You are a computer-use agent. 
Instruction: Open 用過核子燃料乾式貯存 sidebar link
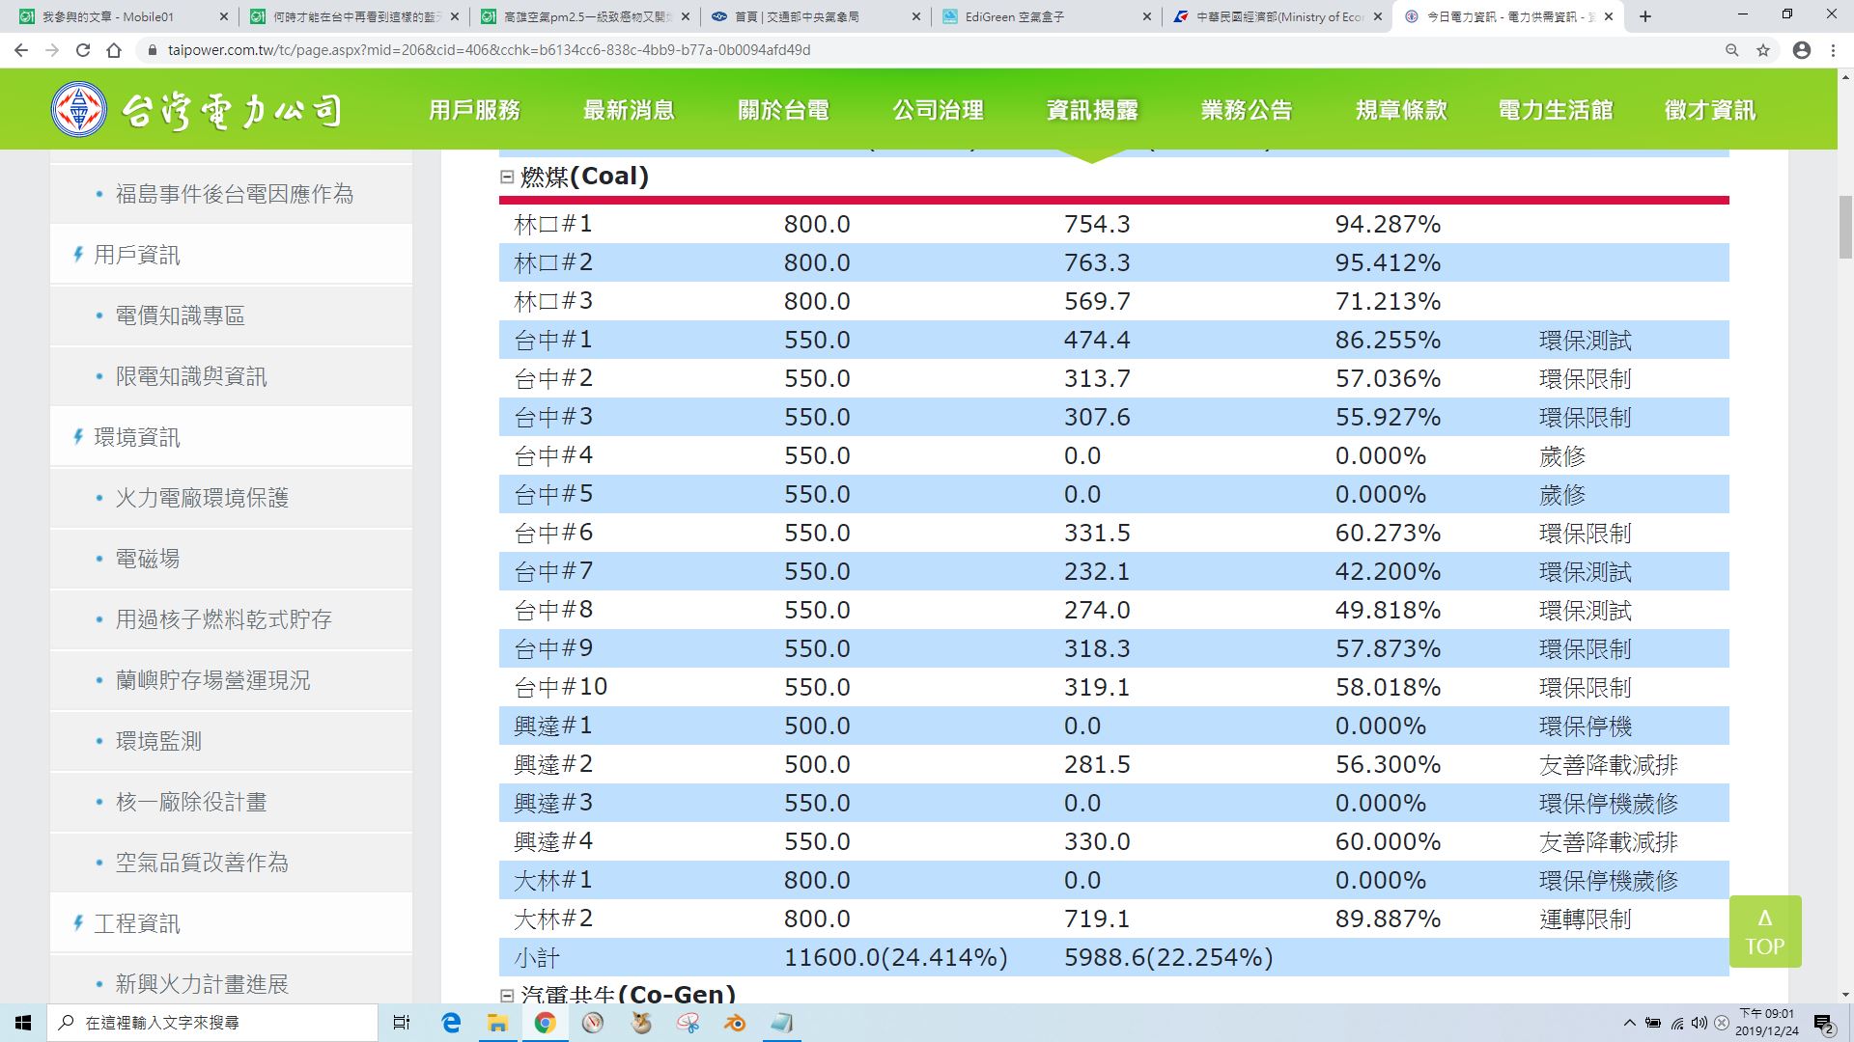pos(223,619)
